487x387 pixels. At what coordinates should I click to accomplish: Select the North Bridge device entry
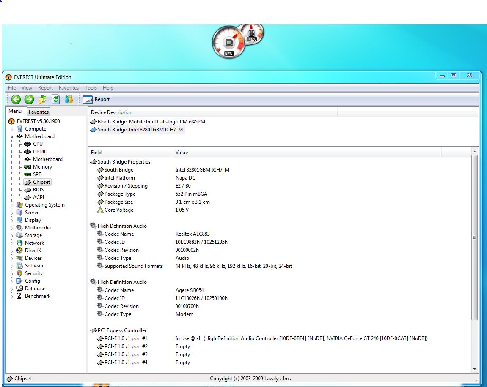click(148, 122)
